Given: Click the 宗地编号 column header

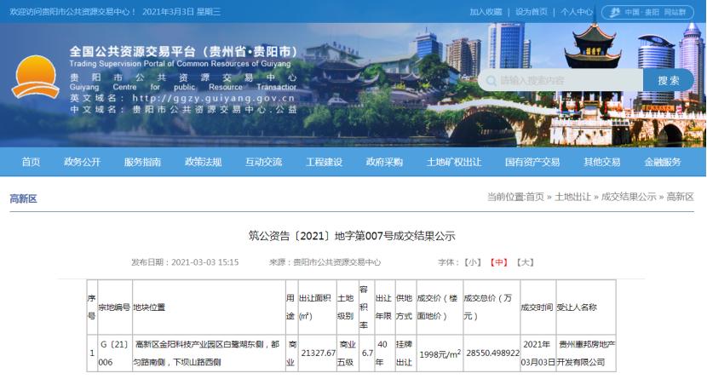Looking at the screenshot, I should pos(114,307).
